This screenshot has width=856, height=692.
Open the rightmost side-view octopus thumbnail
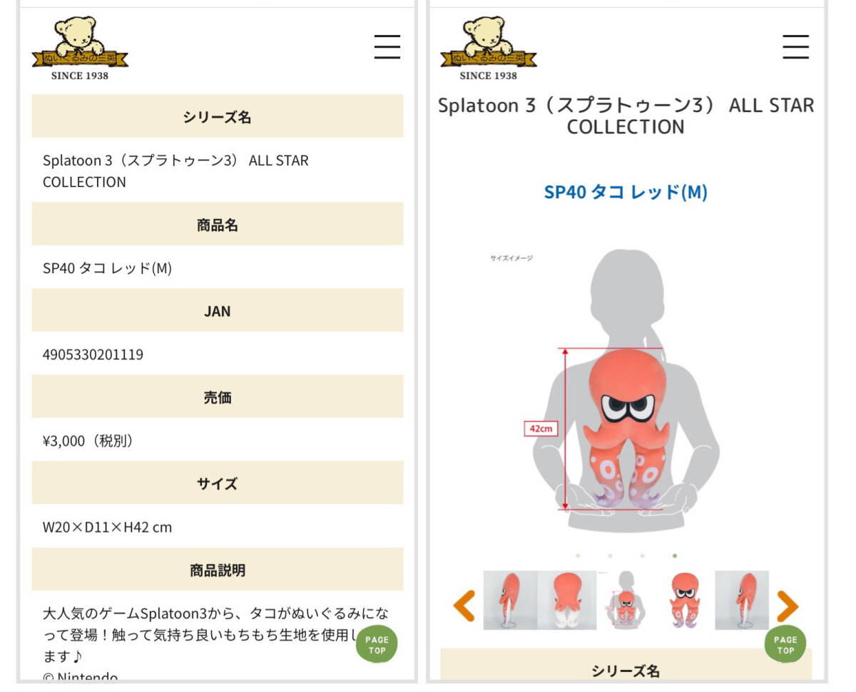tap(742, 600)
